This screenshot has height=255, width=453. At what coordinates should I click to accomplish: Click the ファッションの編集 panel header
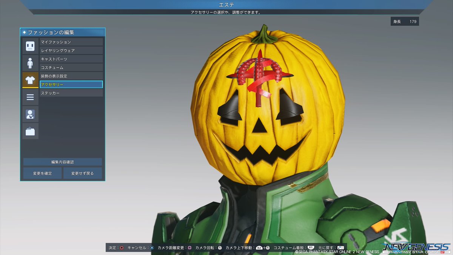coord(63,32)
